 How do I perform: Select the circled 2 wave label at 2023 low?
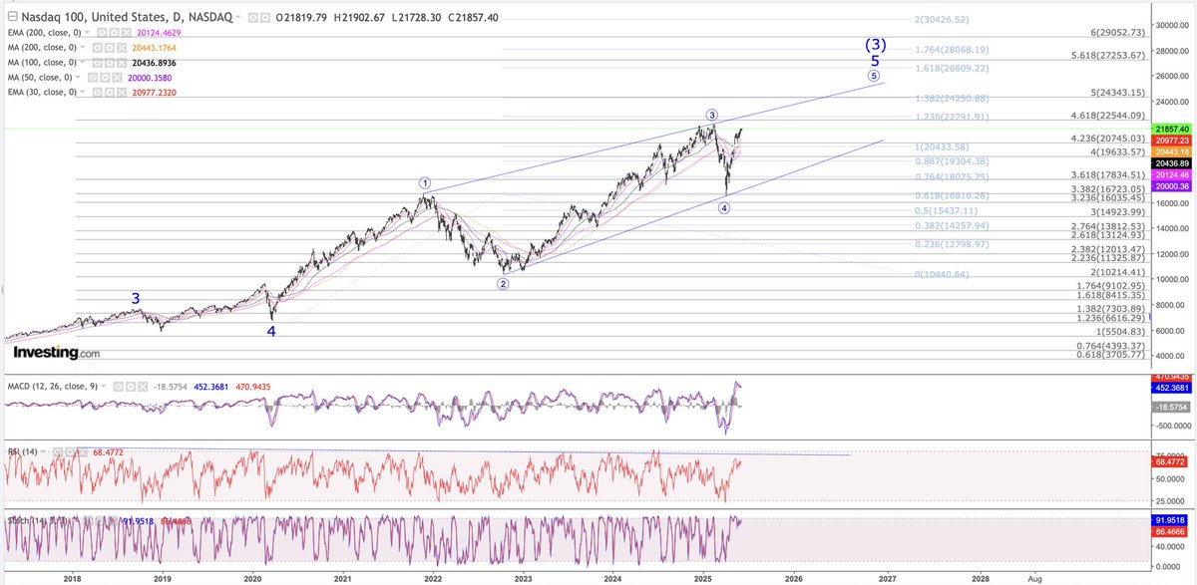click(503, 284)
